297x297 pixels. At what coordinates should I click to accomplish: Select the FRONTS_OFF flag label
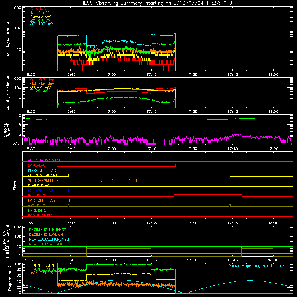click(39, 210)
